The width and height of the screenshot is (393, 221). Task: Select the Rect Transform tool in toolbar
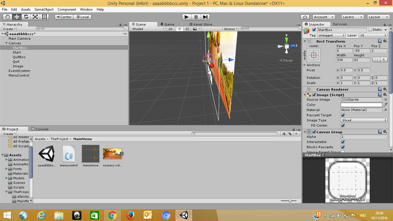[x=44, y=17]
